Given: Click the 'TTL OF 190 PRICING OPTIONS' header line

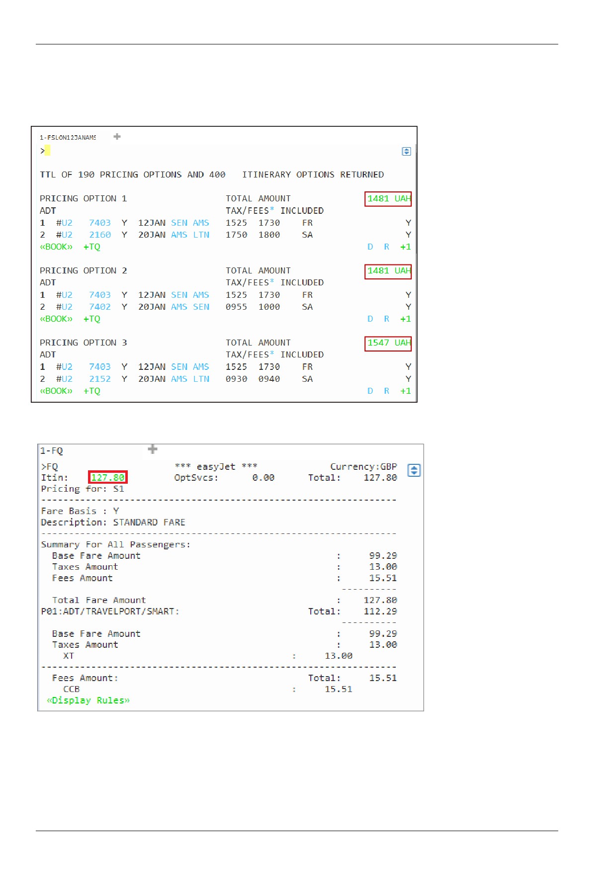Looking at the screenshot, I should 212,174.
